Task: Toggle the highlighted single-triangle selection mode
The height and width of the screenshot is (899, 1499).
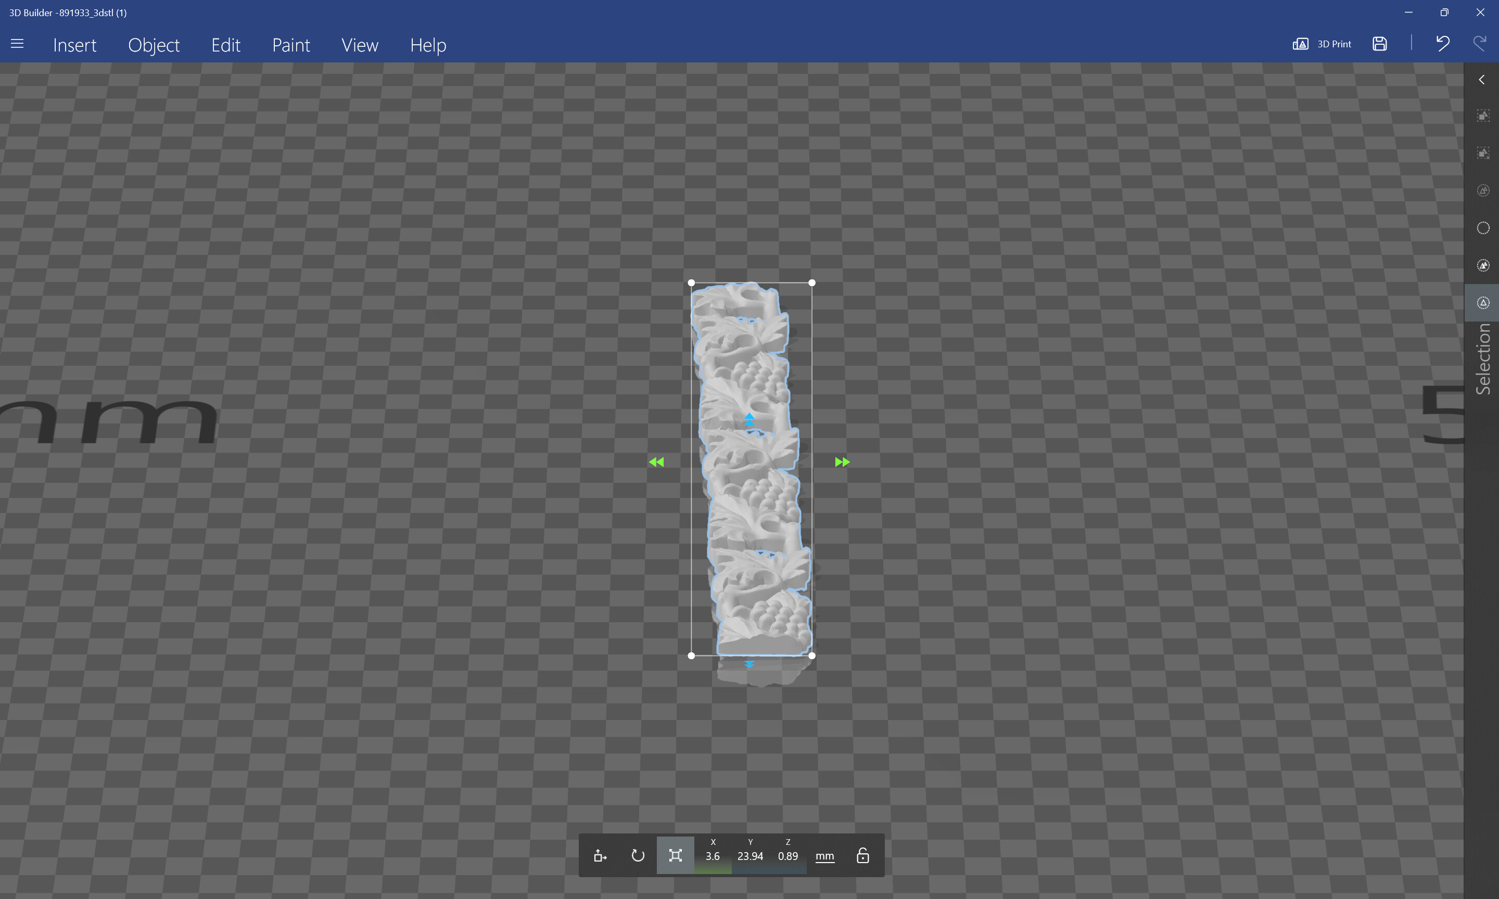Action: 1483,303
